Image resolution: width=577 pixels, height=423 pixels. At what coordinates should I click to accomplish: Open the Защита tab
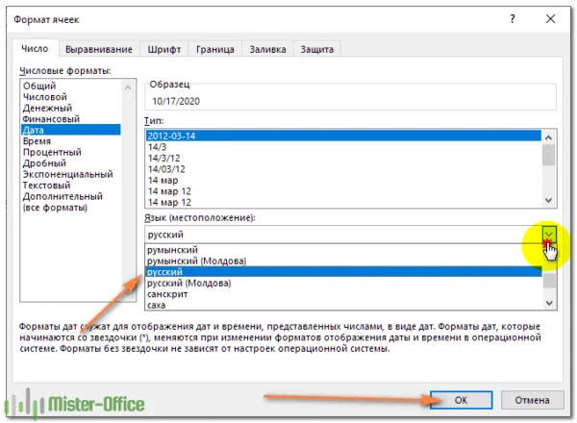pos(317,50)
